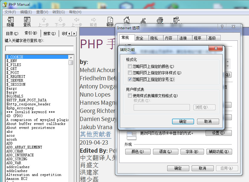Click the index list scrollbar up arrow
Image resolution: width=249 pixels, height=182 pixels.
tap(71, 57)
